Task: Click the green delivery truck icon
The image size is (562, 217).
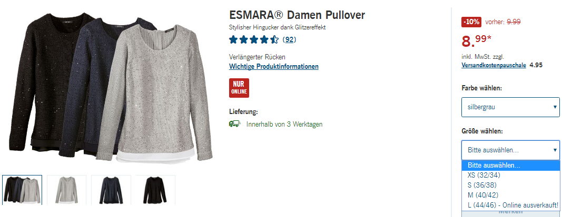Action: coord(234,124)
